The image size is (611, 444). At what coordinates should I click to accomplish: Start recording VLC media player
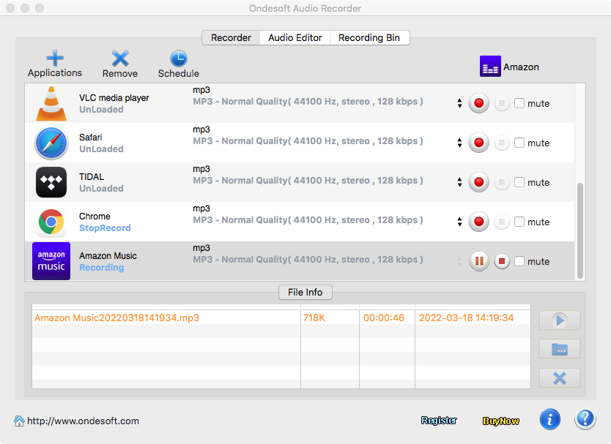(479, 104)
